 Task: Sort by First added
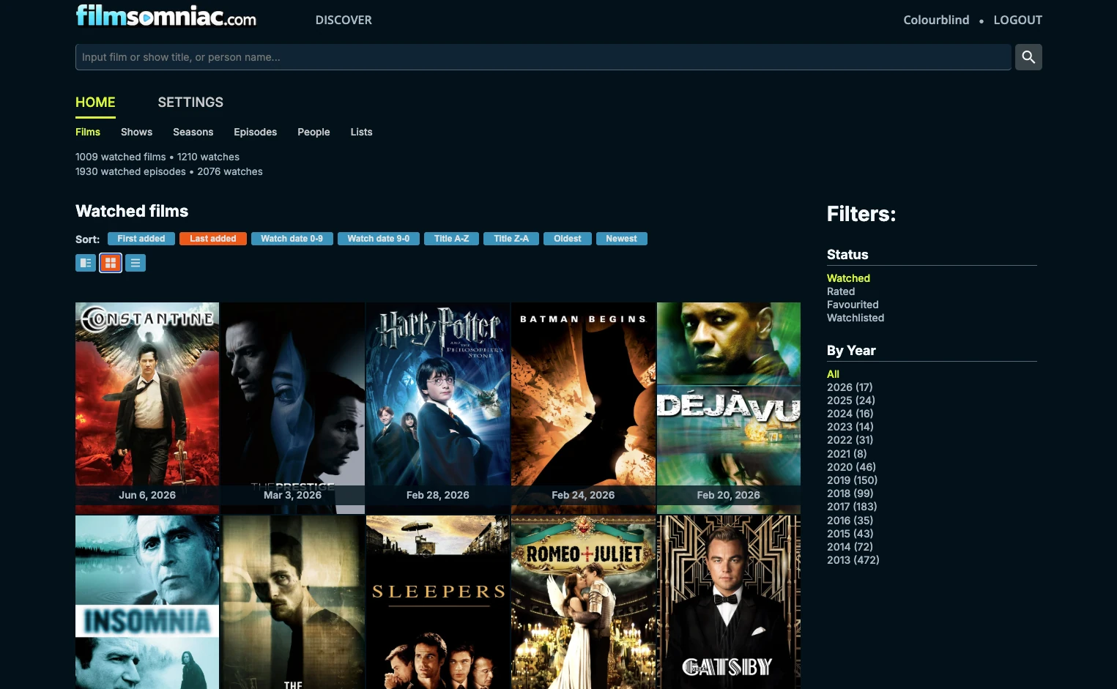(x=141, y=239)
